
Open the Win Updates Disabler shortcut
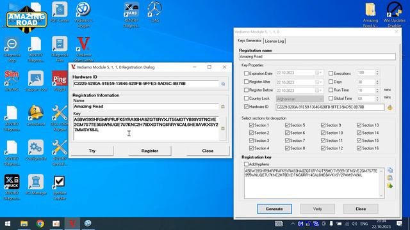coord(395,14)
